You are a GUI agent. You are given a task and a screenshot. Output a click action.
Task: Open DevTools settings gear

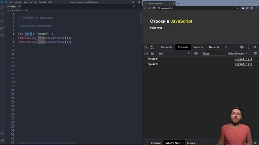242,47
